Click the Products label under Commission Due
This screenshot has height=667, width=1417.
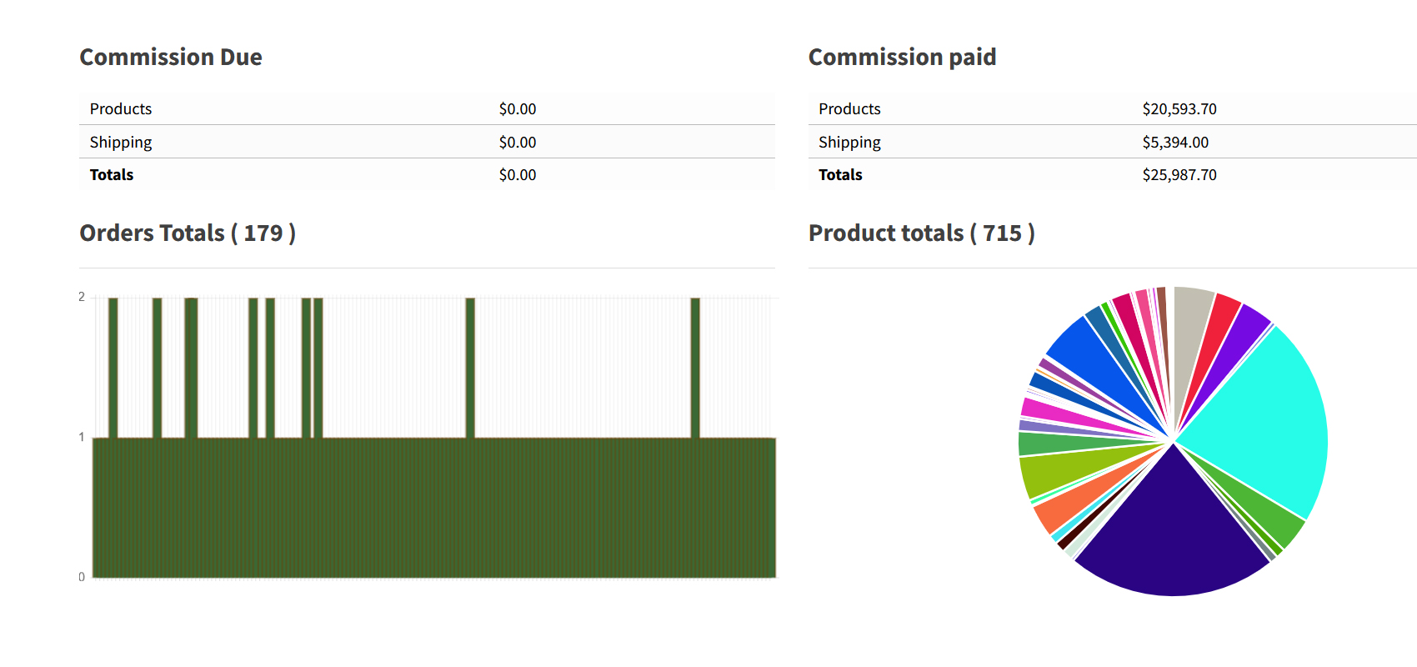121,109
